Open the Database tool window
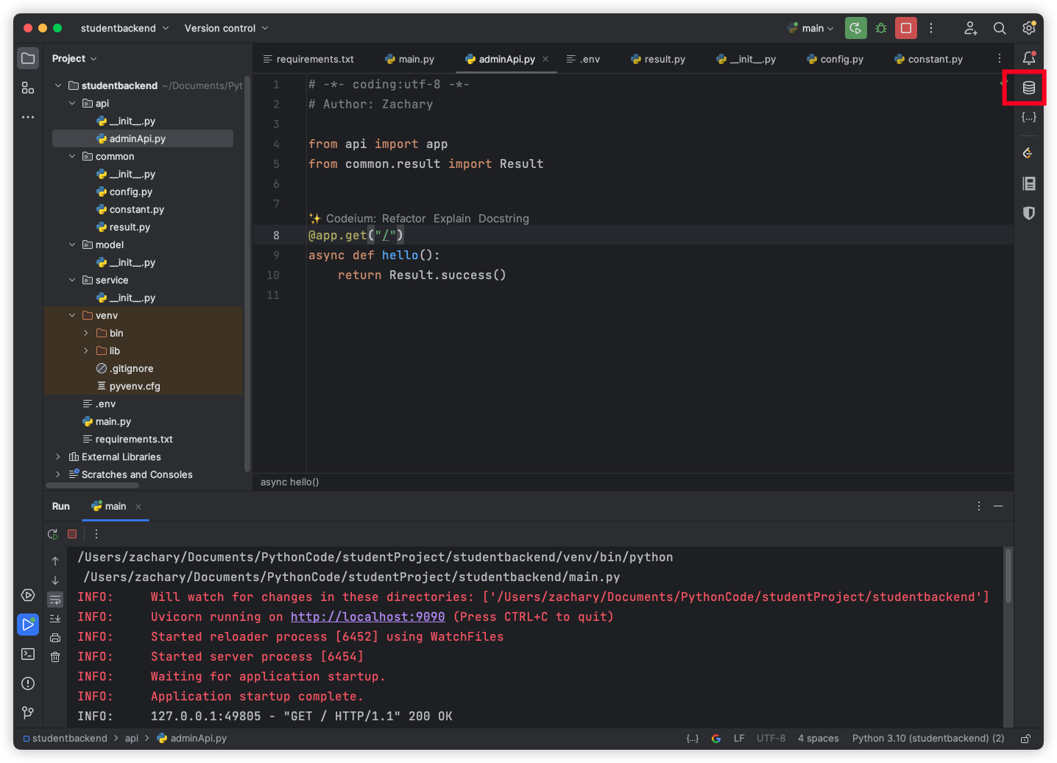 pos(1028,88)
